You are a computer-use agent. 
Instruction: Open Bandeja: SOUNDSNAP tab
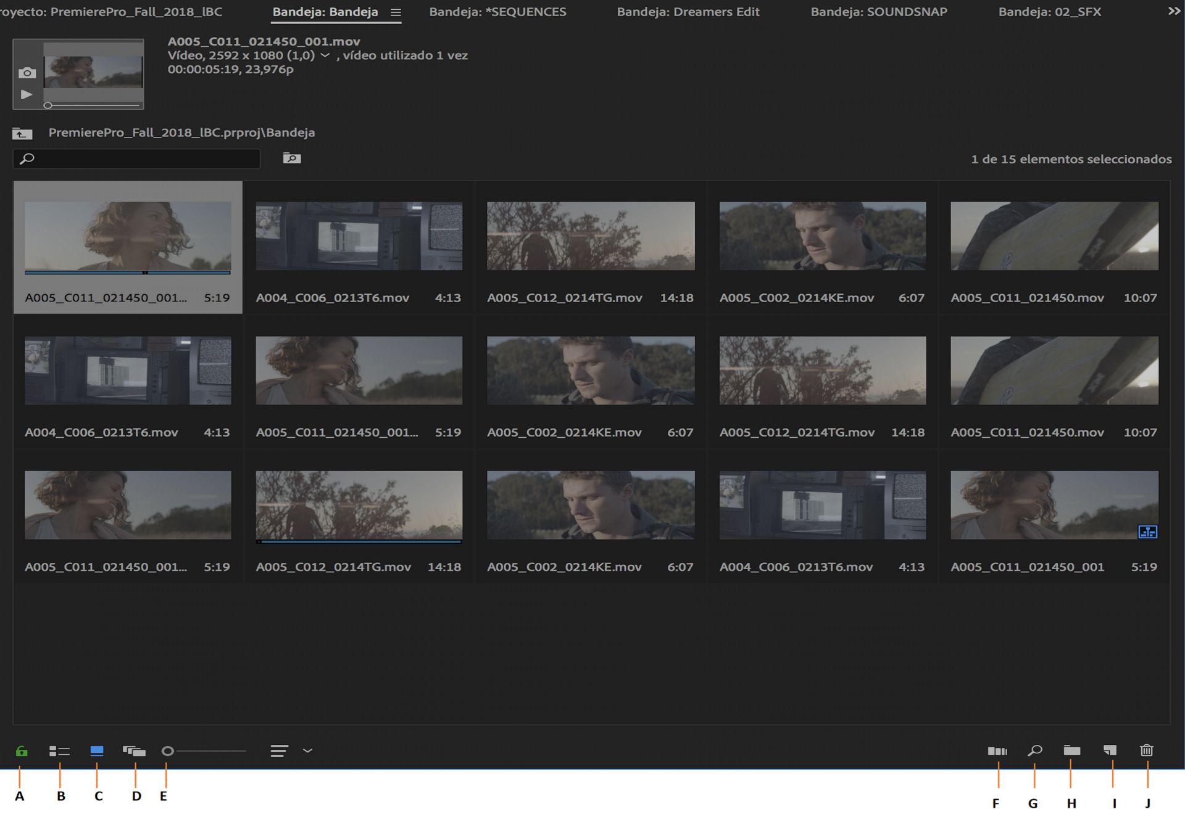(x=878, y=12)
